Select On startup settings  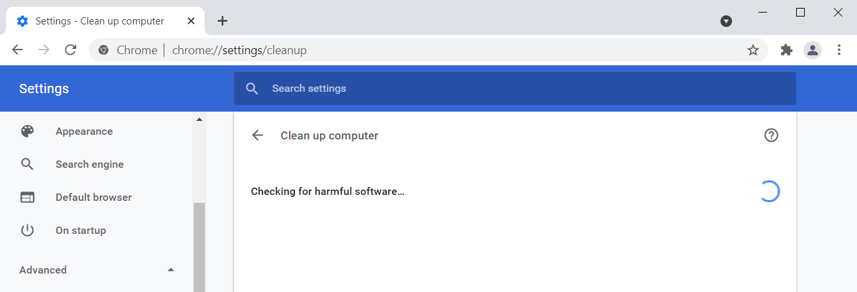point(81,231)
